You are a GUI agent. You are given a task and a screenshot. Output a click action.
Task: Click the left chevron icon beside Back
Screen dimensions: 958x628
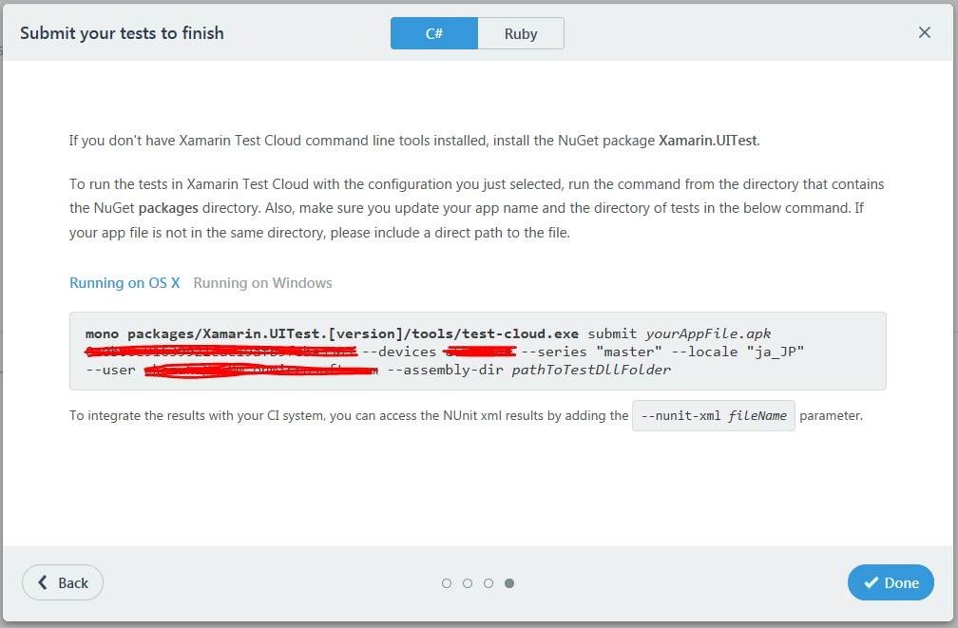click(x=43, y=582)
